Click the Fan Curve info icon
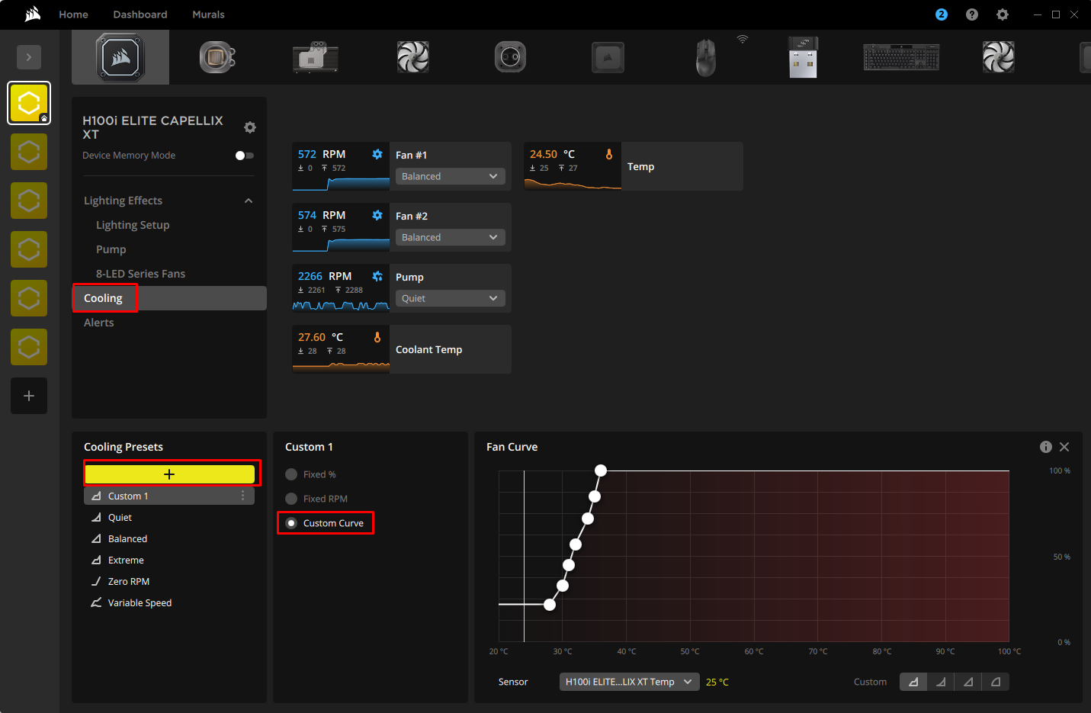 [1046, 447]
